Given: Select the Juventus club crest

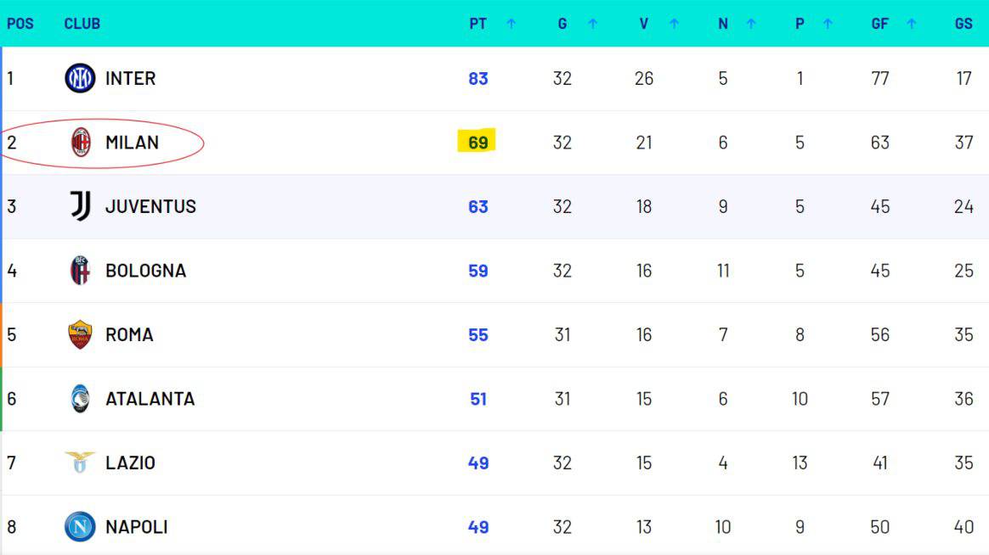Looking at the screenshot, I should coord(80,206).
